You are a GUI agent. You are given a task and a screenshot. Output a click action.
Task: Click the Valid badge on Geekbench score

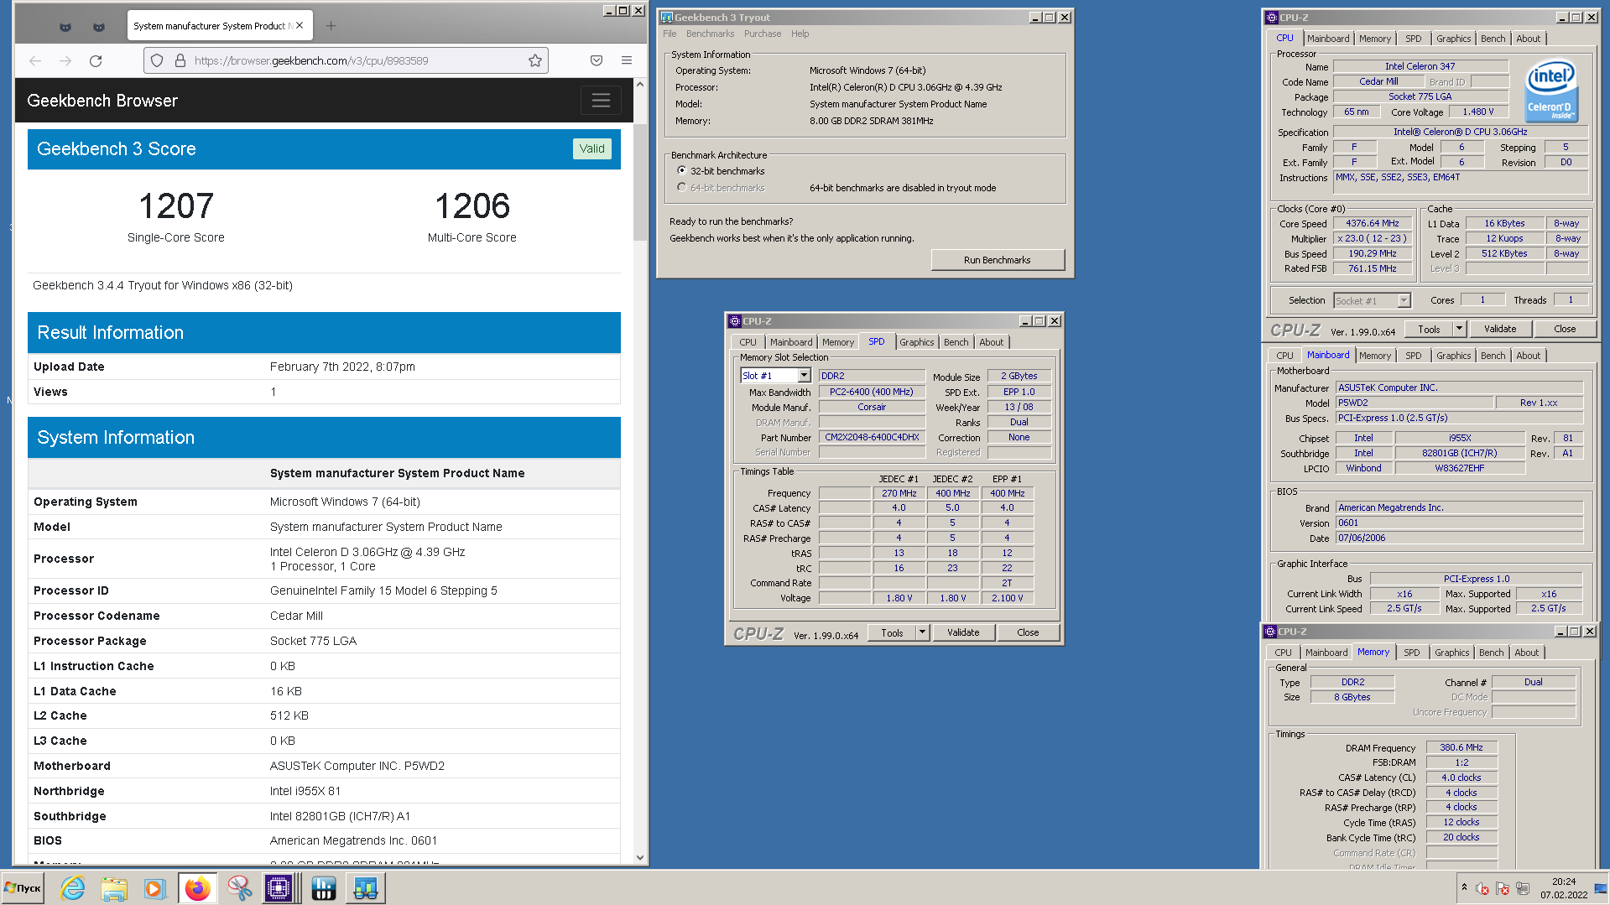point(591,148)
